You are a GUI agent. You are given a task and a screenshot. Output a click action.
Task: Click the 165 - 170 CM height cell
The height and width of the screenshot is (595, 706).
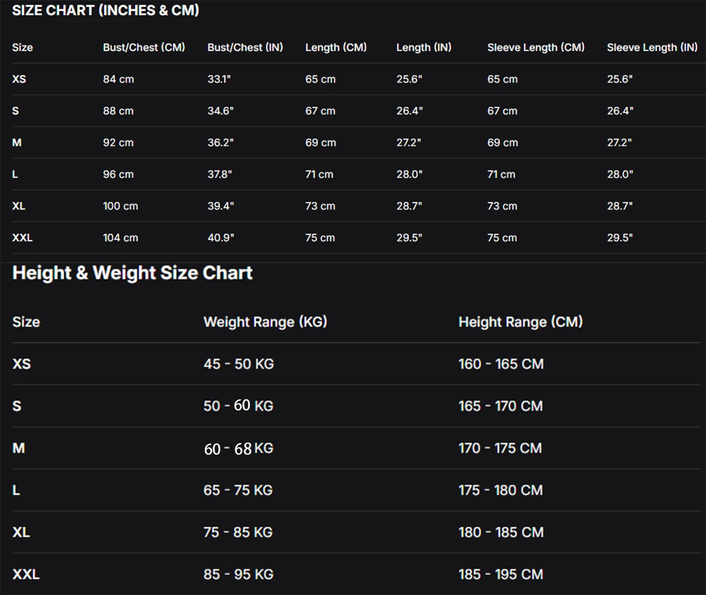pyautogui.click(x=501, y=406)
